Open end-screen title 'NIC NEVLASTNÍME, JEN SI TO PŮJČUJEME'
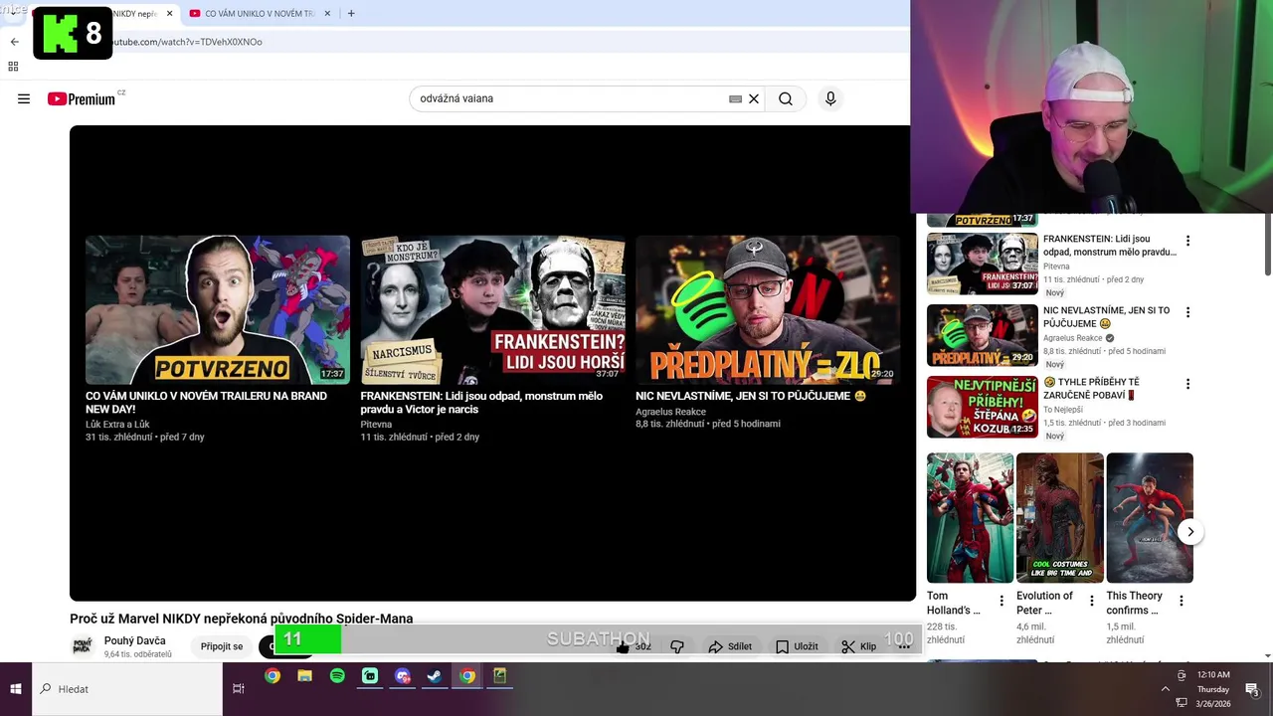1273x716 pixels. tap(751, 396)
